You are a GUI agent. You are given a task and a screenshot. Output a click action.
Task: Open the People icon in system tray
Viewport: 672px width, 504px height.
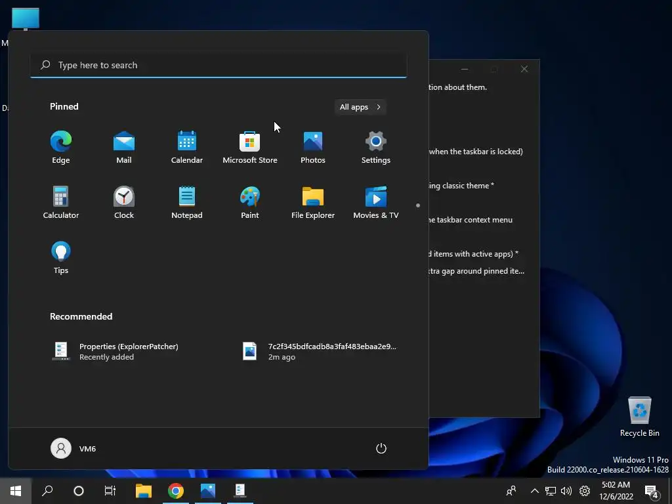click(x=511, y=491)
